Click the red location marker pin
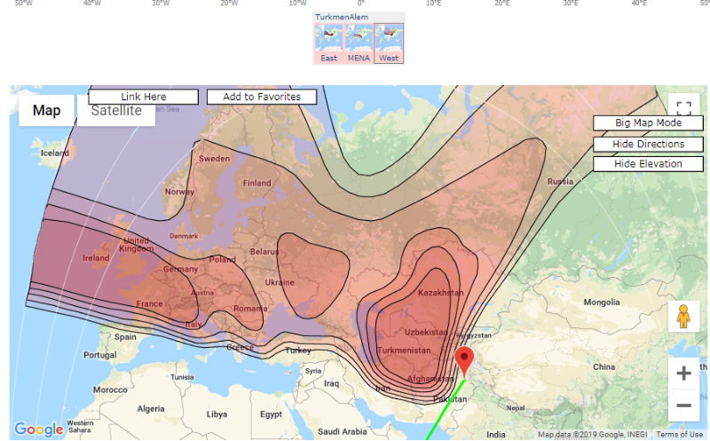The height and width of the screenshot is (441, 710). click(x=464, y=361)
